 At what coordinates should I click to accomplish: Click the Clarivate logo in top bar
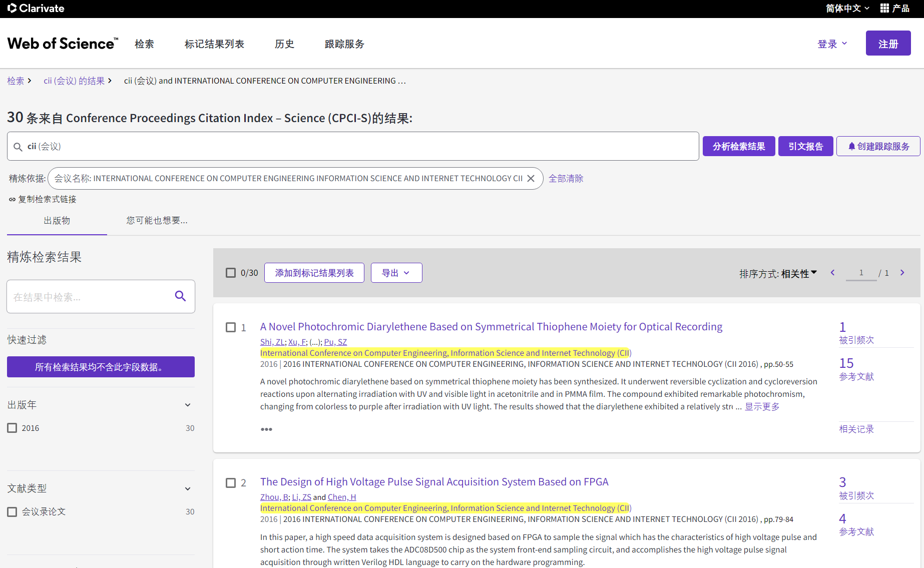click(36, 9)
